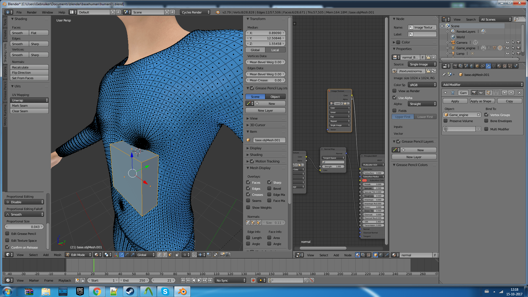Select the World shading globe icon in node editor header
This screenshot has height=297, width=528.
tap(381, 255)
